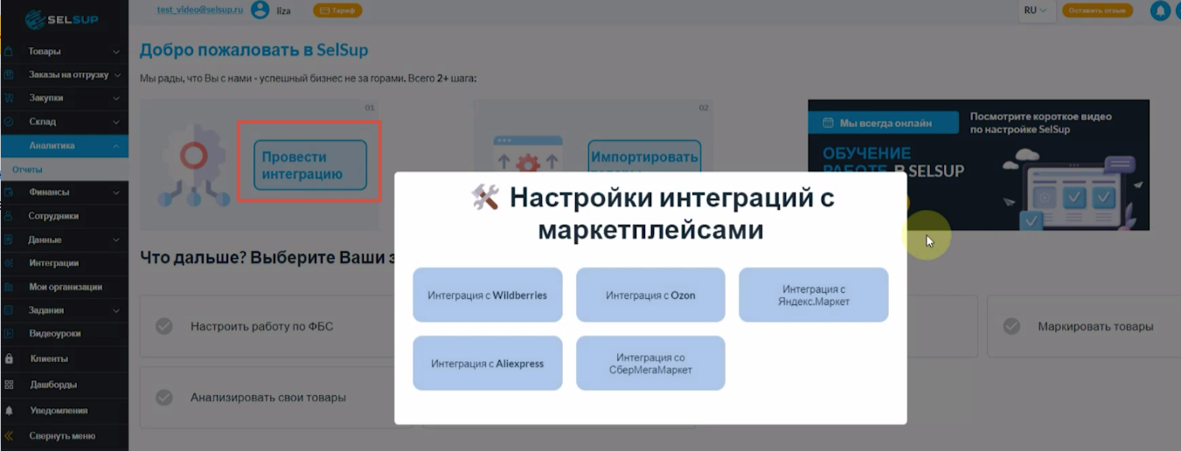Screen dimensions: 1181x451
Task: Click the Провести интеграцию button
Action: 310,165
